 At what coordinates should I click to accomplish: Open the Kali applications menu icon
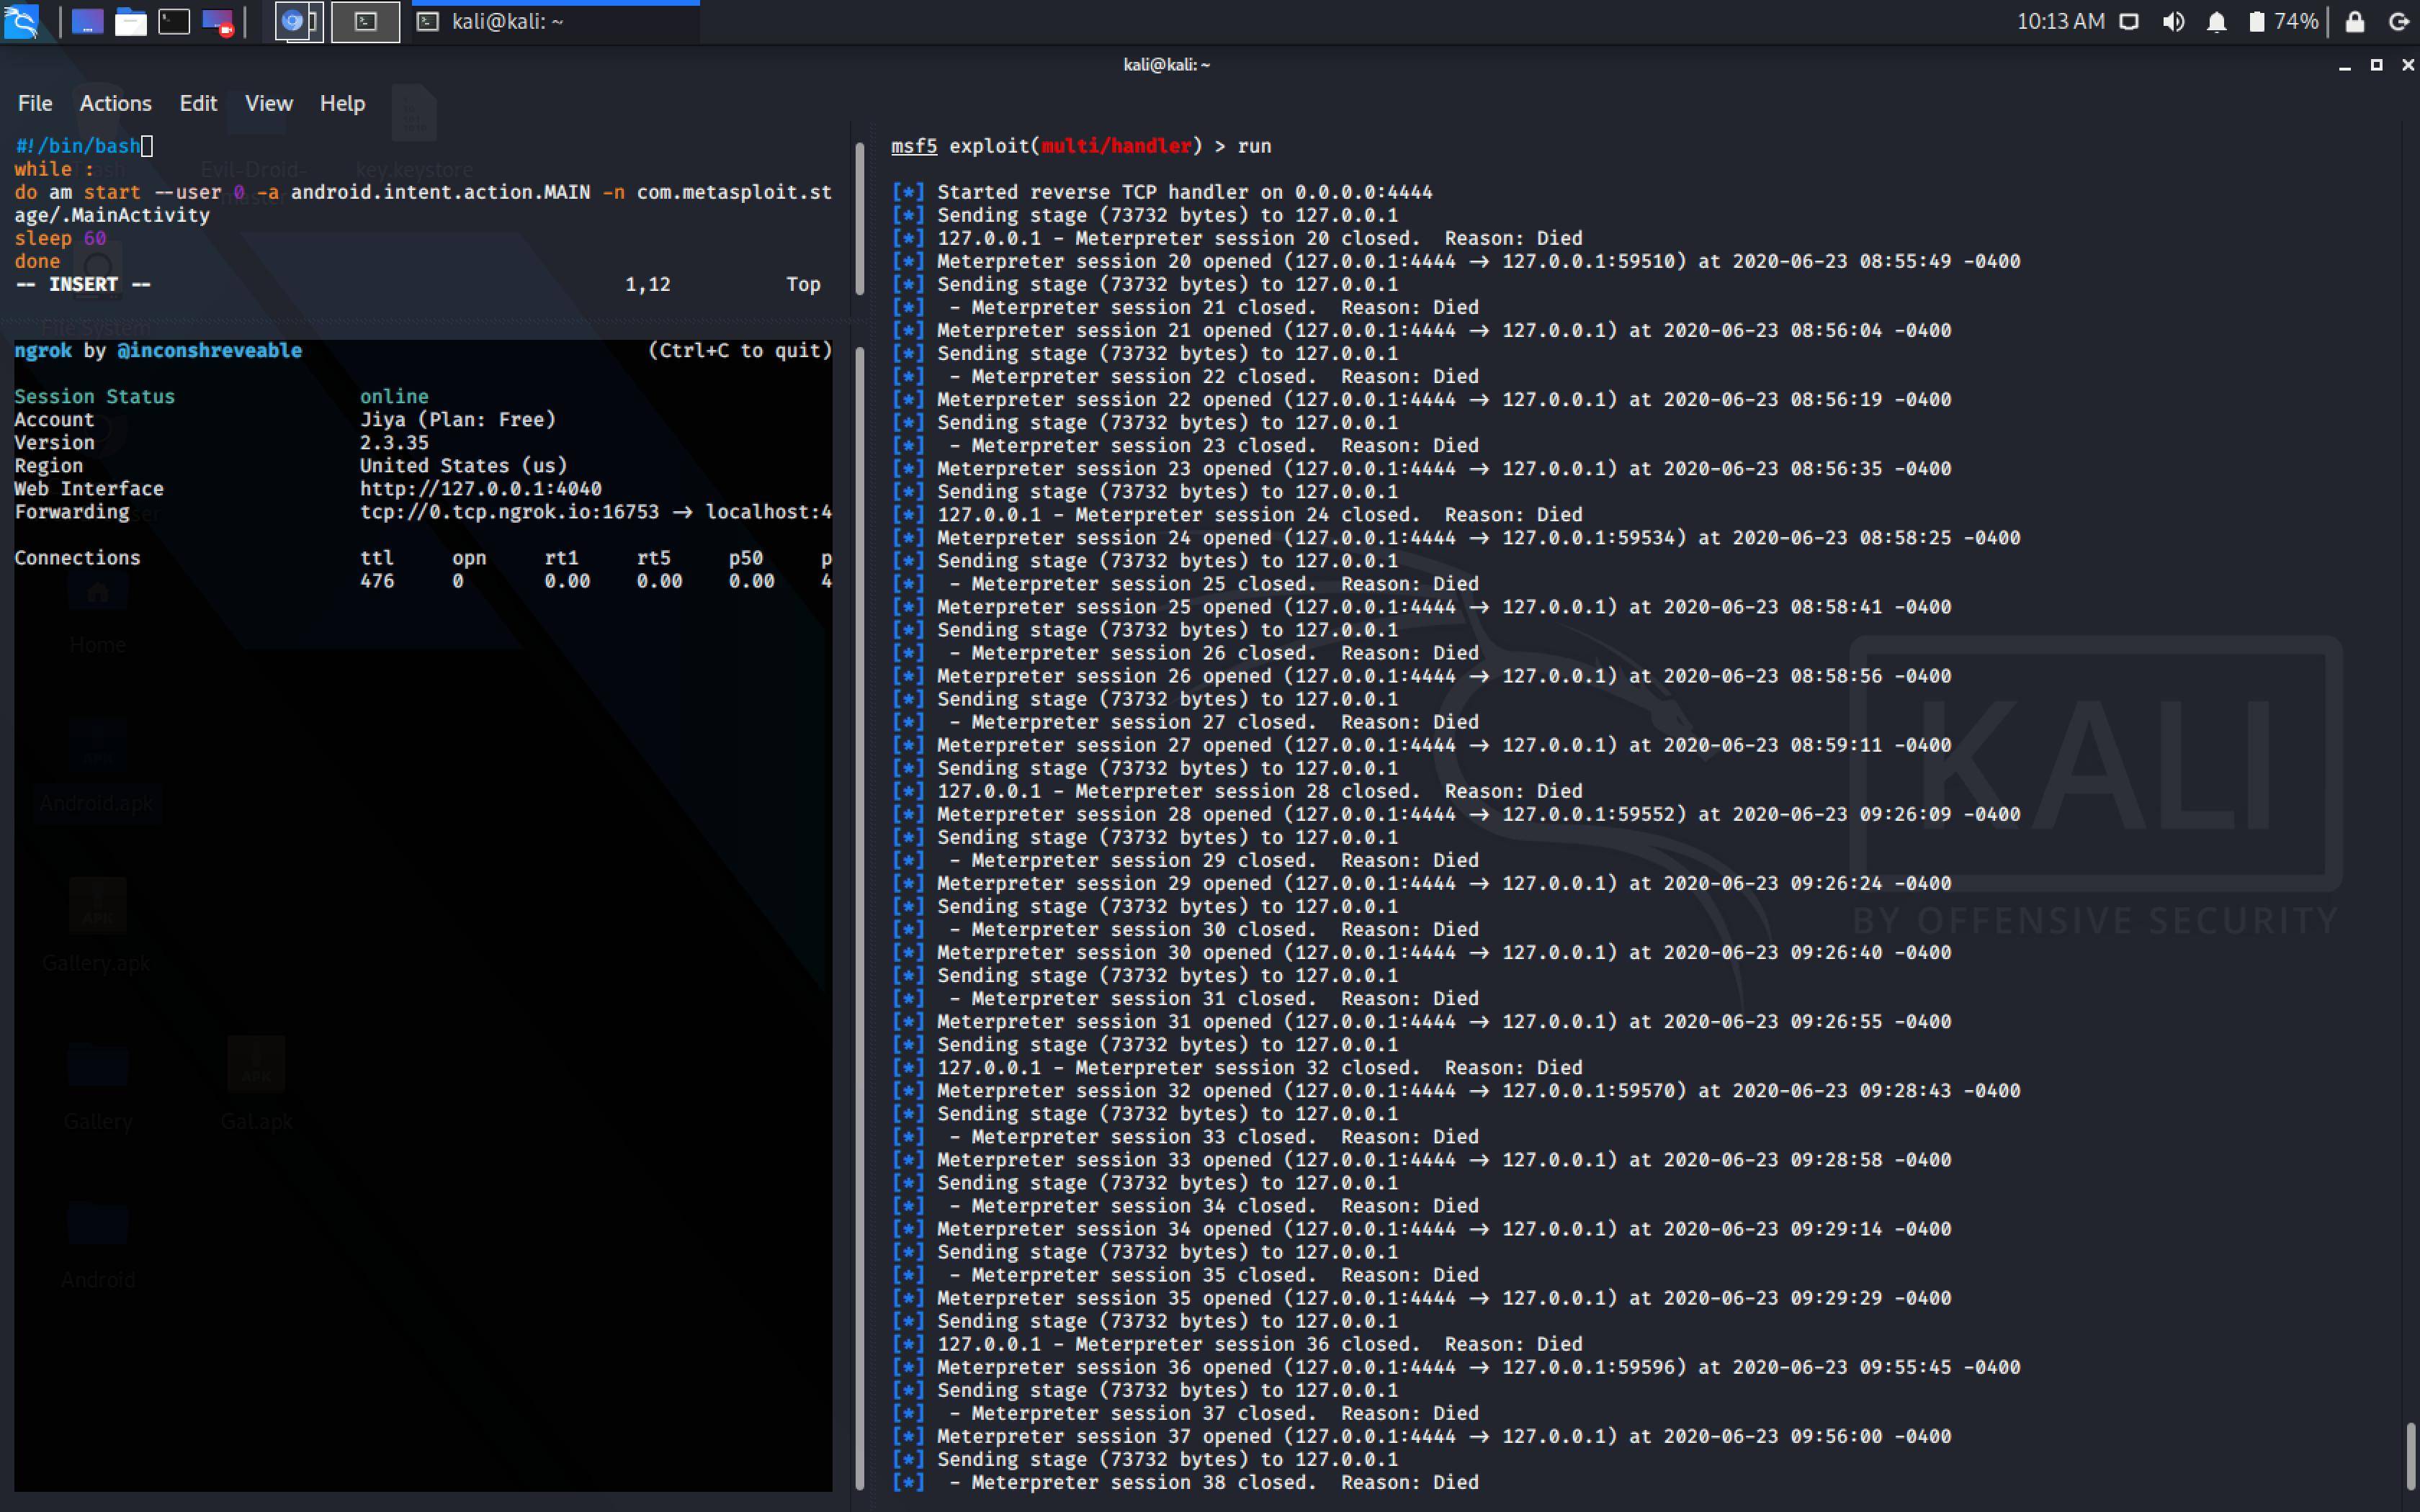point(21,21)
